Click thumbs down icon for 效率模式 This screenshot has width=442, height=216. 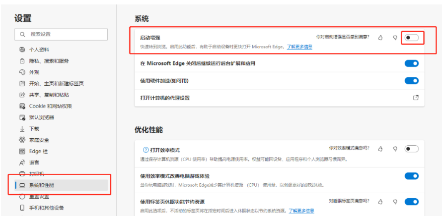click(x=395, y=149)
